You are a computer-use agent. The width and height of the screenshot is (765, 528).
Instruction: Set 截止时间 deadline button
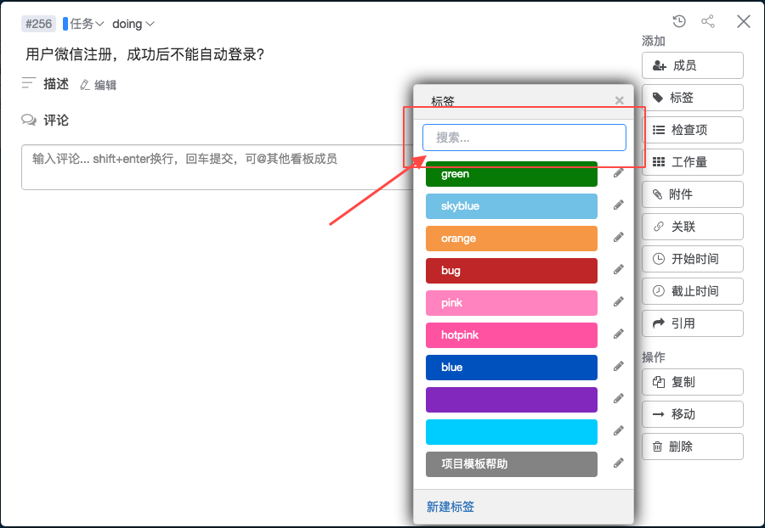click(x=692, y=291)
